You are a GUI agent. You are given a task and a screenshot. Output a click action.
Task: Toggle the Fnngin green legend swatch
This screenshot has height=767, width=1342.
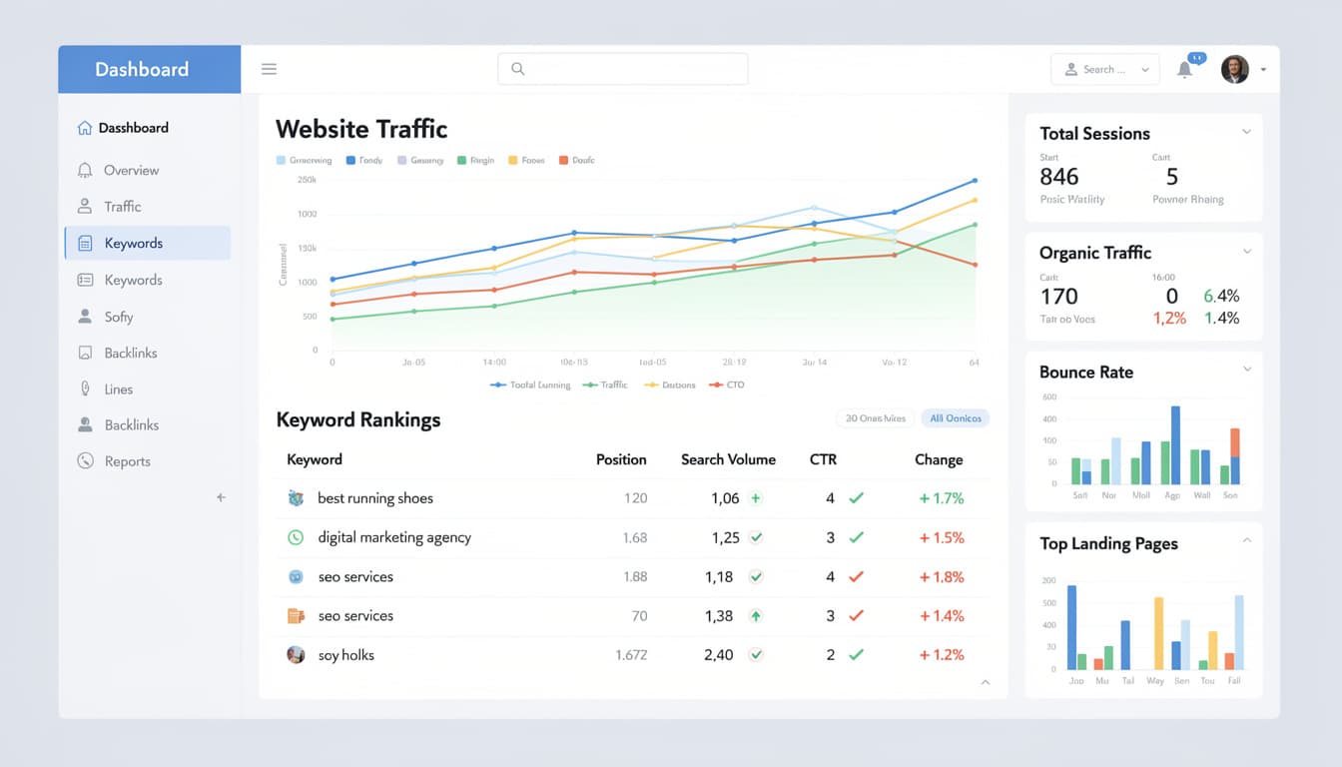point(462,160)
